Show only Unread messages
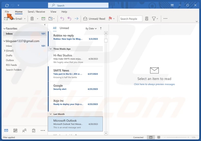The image size is (201, 141). 64,28
